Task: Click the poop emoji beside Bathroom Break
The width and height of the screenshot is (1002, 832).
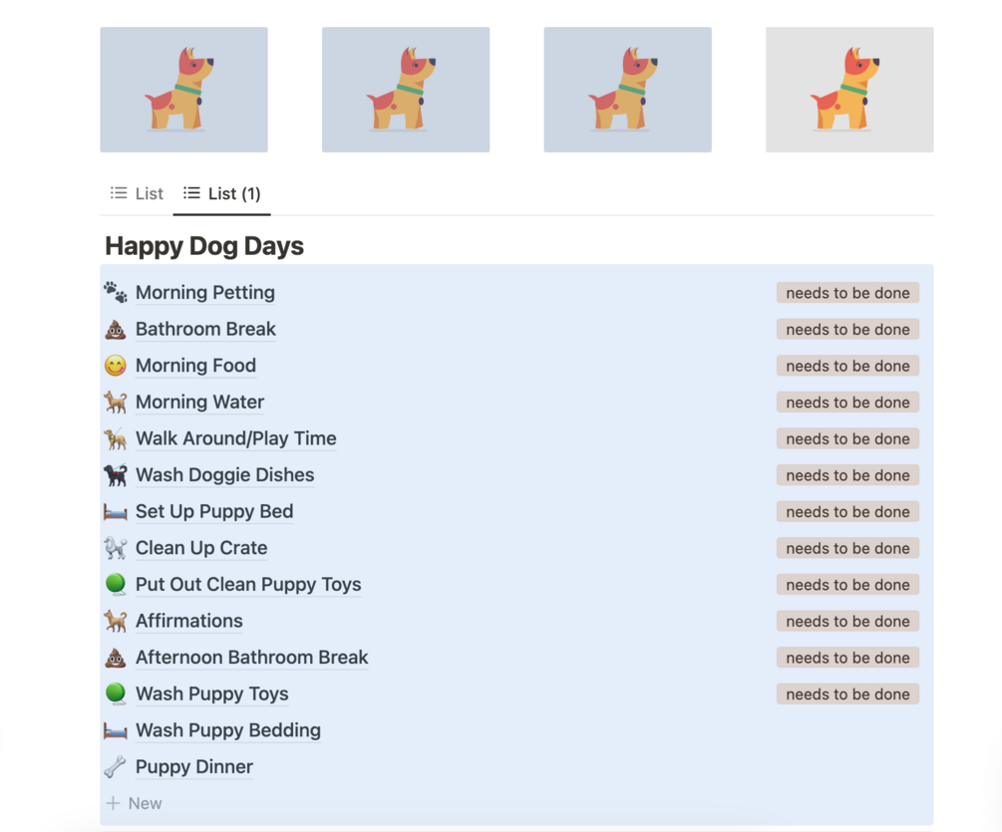Action: point(116,329)
